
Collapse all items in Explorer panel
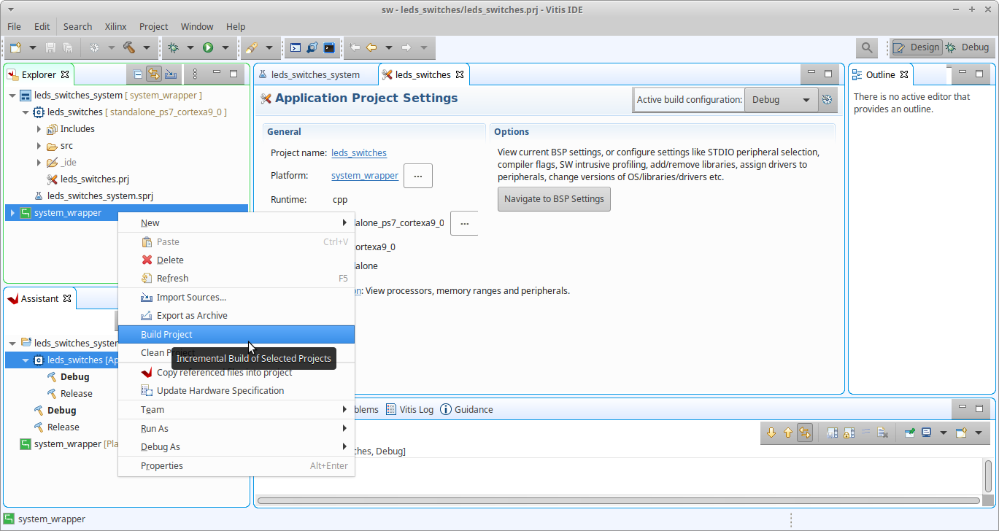(138, 74)
